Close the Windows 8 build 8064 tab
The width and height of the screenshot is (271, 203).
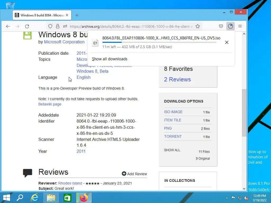pos(67,15)
